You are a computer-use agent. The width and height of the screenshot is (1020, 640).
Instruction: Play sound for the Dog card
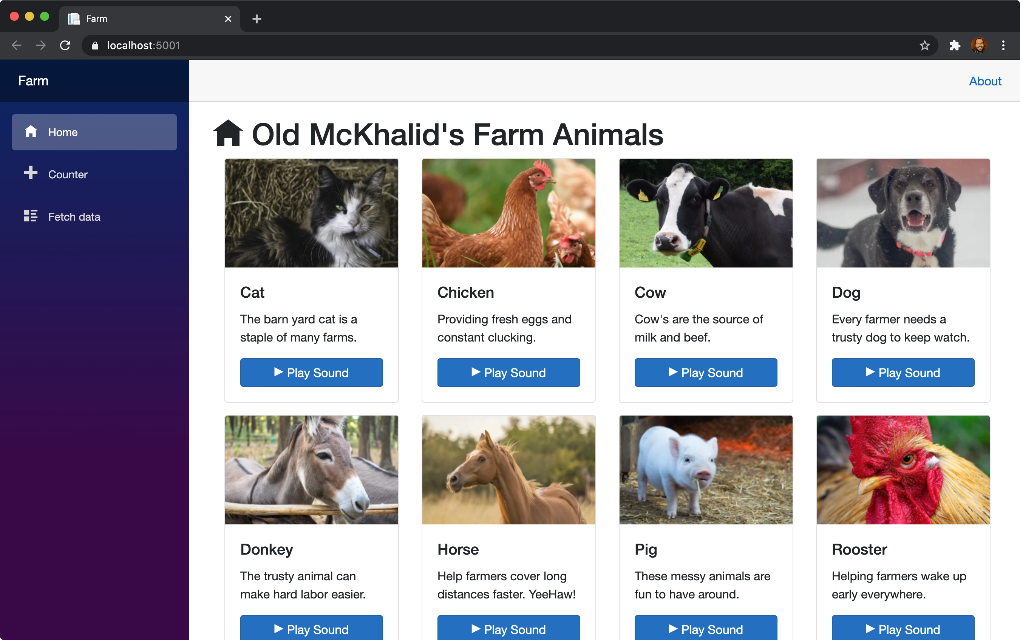[902, 372]
